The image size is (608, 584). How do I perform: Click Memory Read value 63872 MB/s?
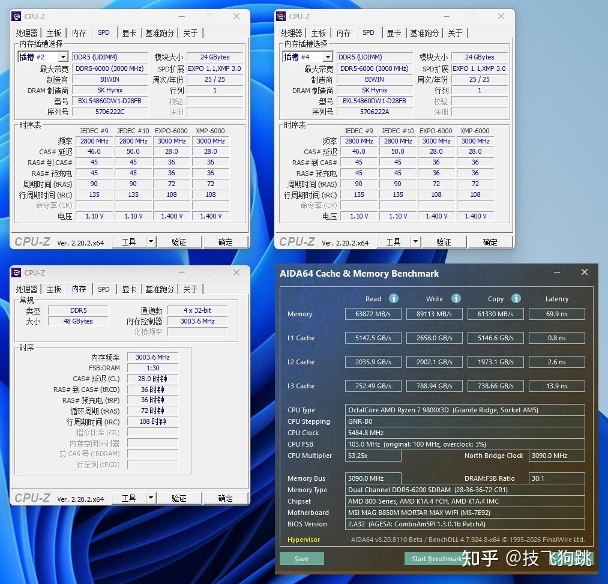[x=373, y=314]
